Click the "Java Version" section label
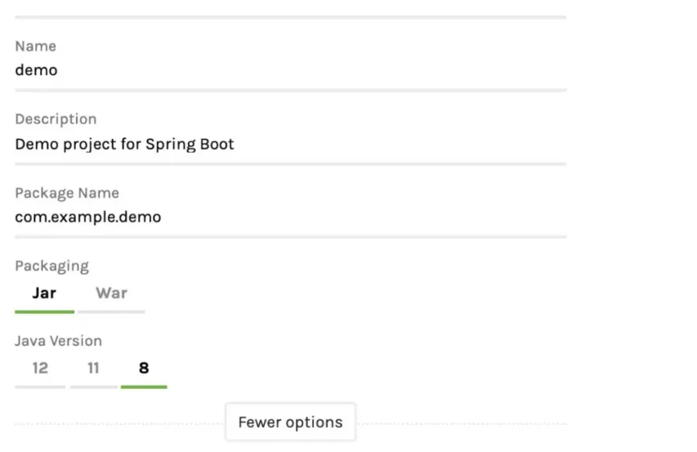This screenshot has height=452, width=697. click(58, 341)
